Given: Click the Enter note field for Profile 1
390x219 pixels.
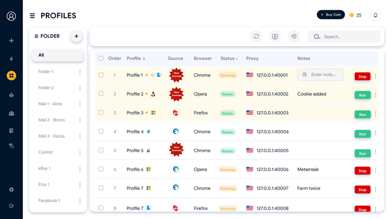Looking at the screenshot, I should tap(320, 75).
